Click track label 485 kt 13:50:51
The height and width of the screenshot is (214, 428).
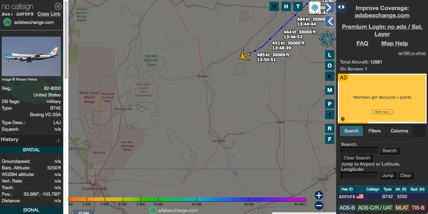click(273, 57)
